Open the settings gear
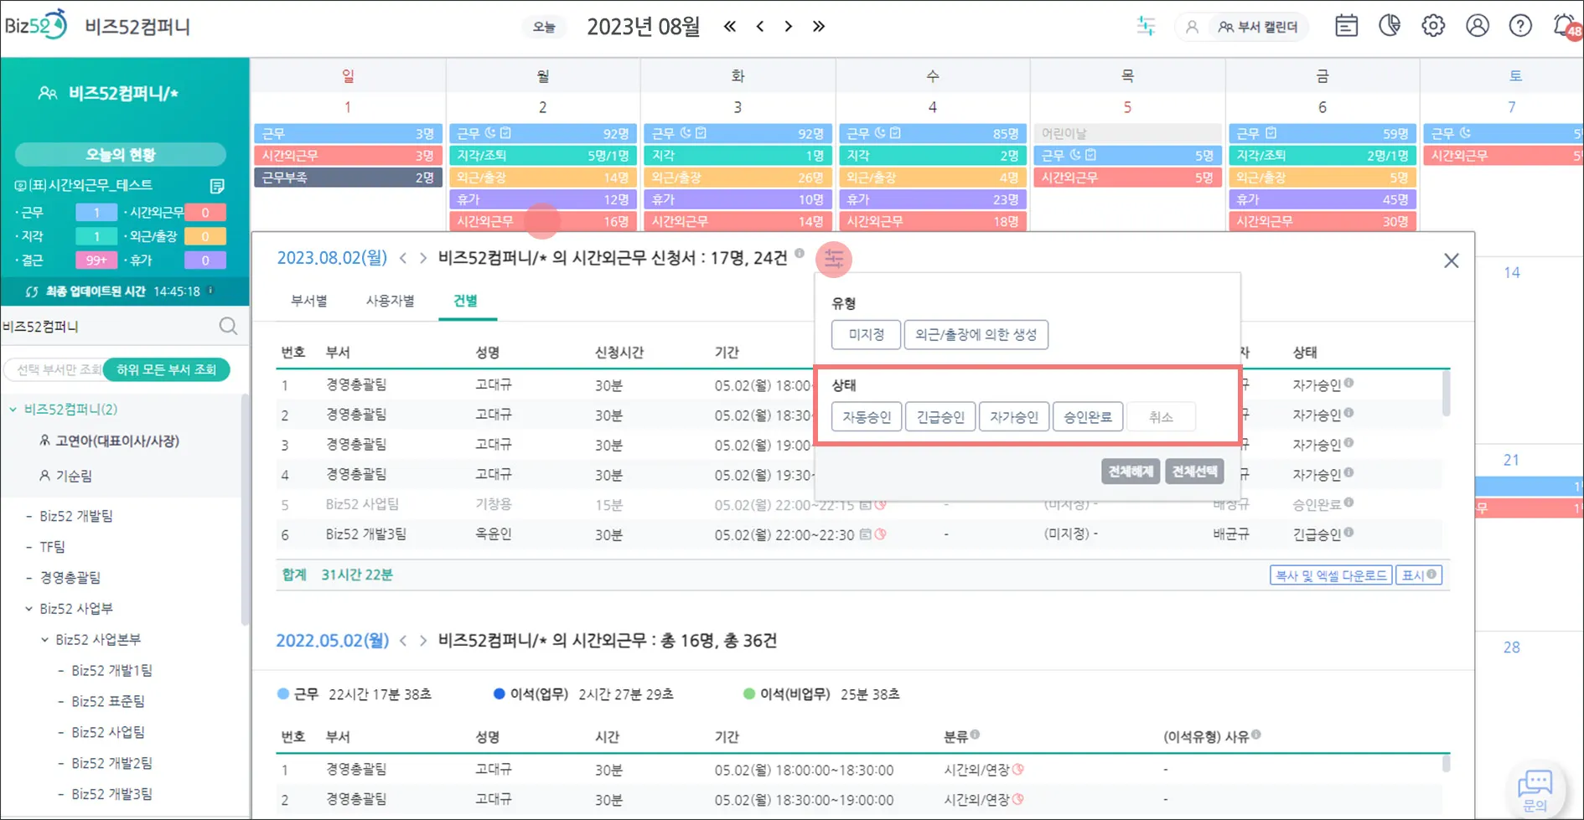Screen dimensions: 1584x820 coord(1433,26)
